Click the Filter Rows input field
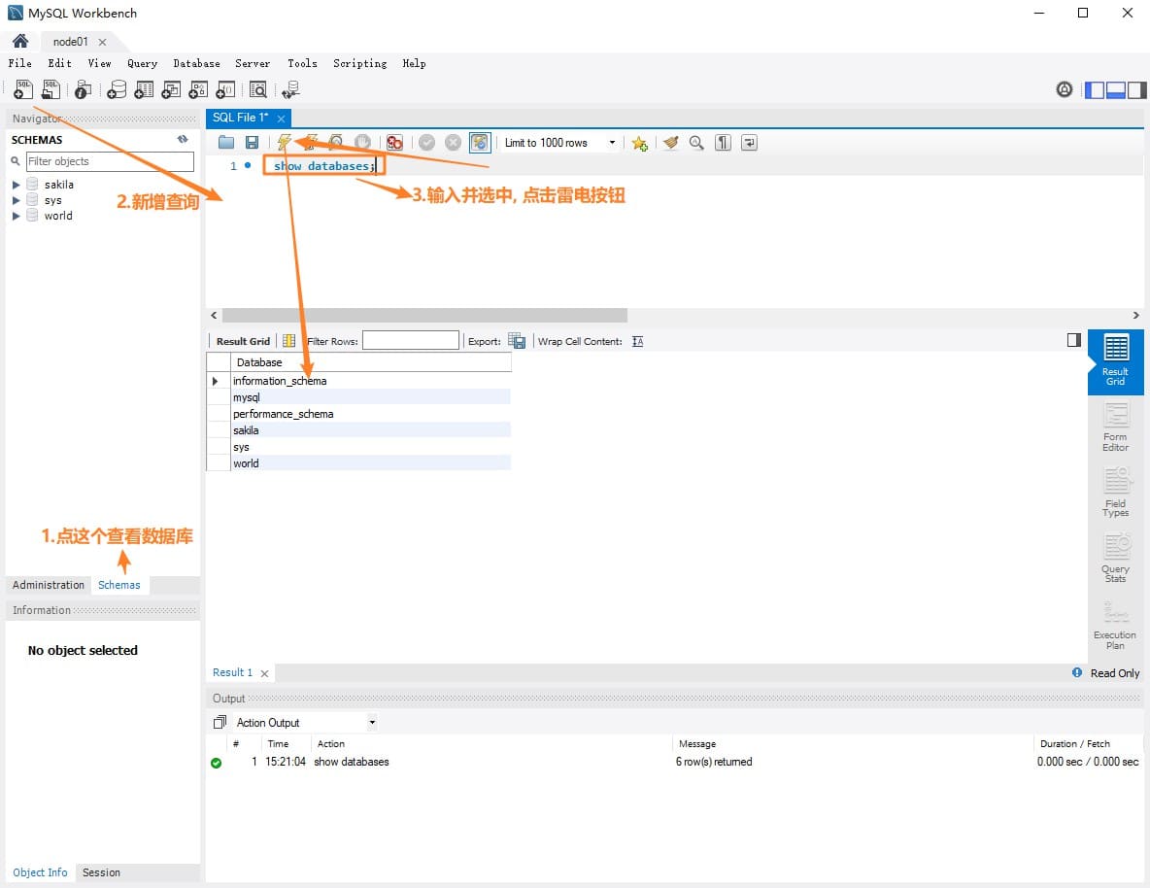Image resolution: width=1150 pixels, height=888 pixels. pos(410,341)
